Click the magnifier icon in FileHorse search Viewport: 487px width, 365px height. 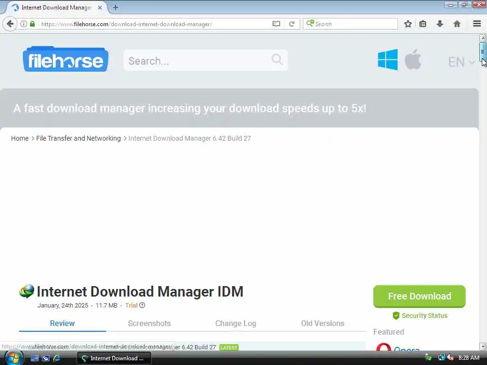click(x=277, y=59)
